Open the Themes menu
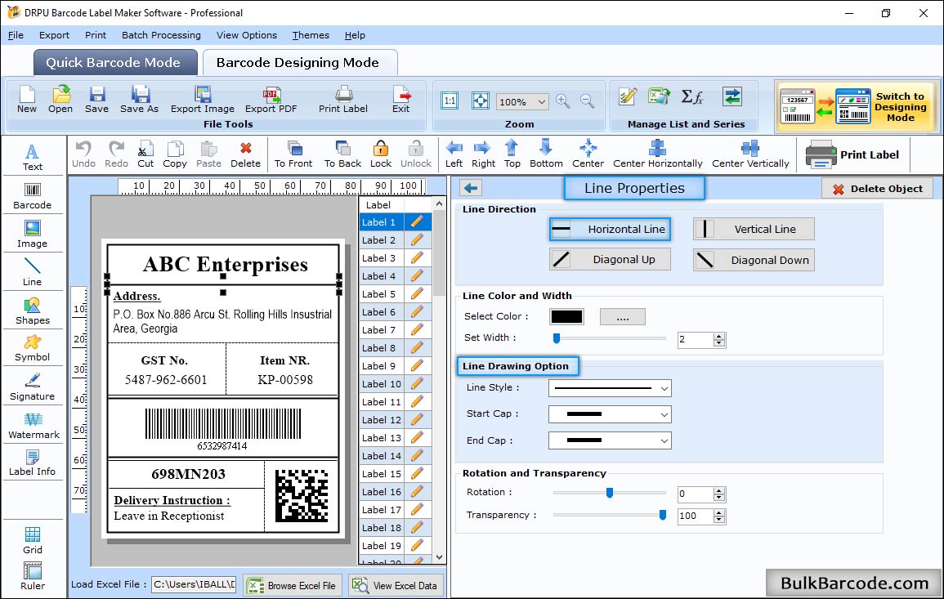944x599 pixels. tap(311, 35)
